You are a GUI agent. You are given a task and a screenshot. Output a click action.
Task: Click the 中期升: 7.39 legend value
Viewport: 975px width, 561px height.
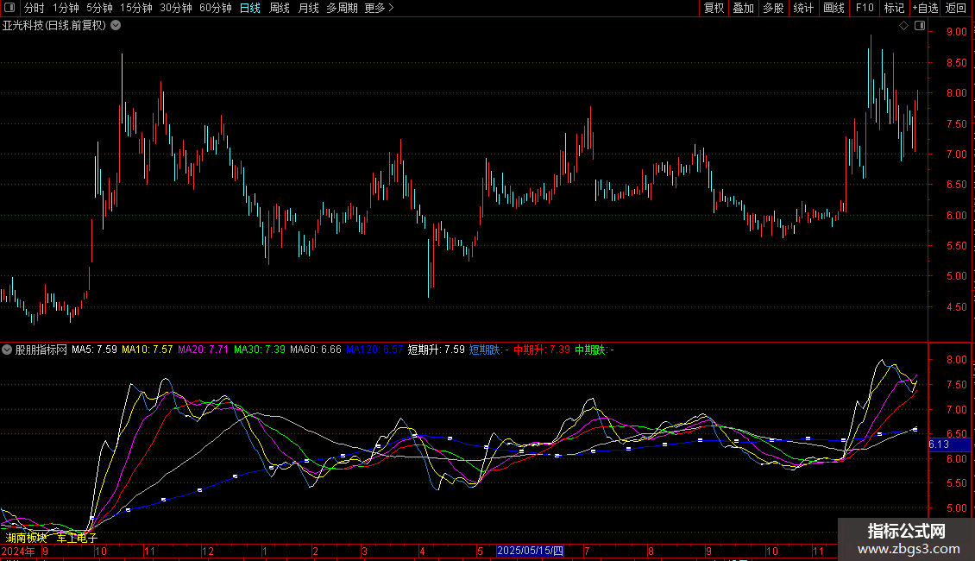542,350
